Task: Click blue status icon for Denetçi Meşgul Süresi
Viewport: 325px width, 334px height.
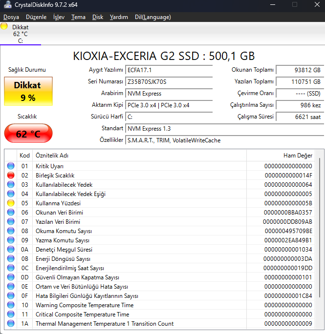Action: (x=11, y=250)
